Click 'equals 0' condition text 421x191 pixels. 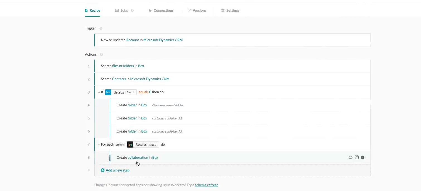point(145,92)
